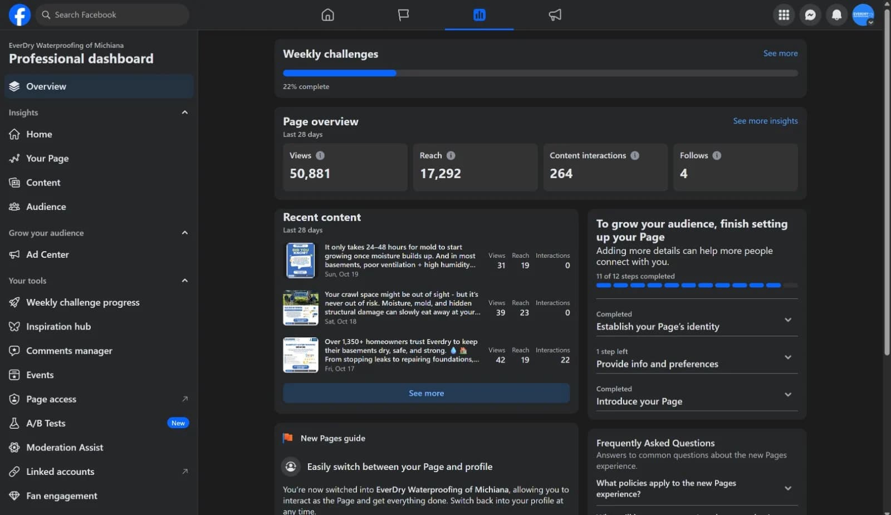Click the Weekly challenges progress bar
Image resolution: width=891 pixels, height=515 pixels.
[x=540, y=73]
